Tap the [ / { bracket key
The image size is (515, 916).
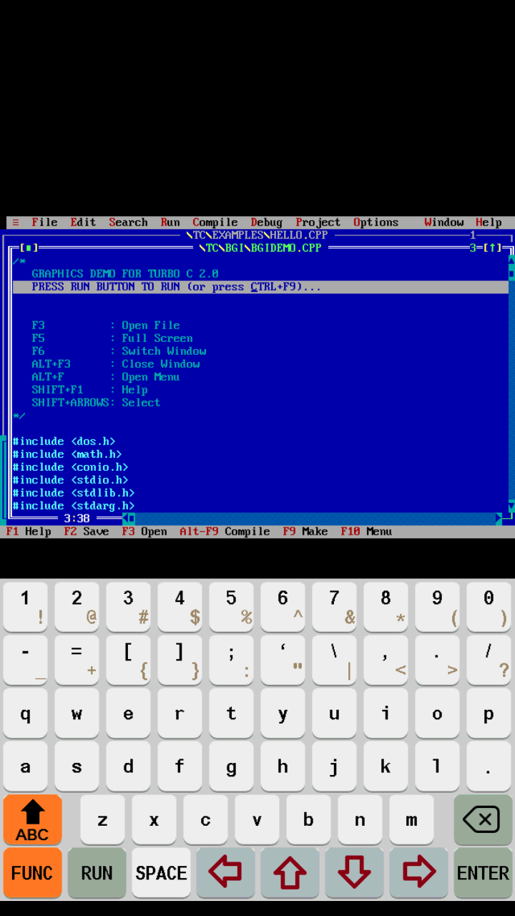pos(129,660)
